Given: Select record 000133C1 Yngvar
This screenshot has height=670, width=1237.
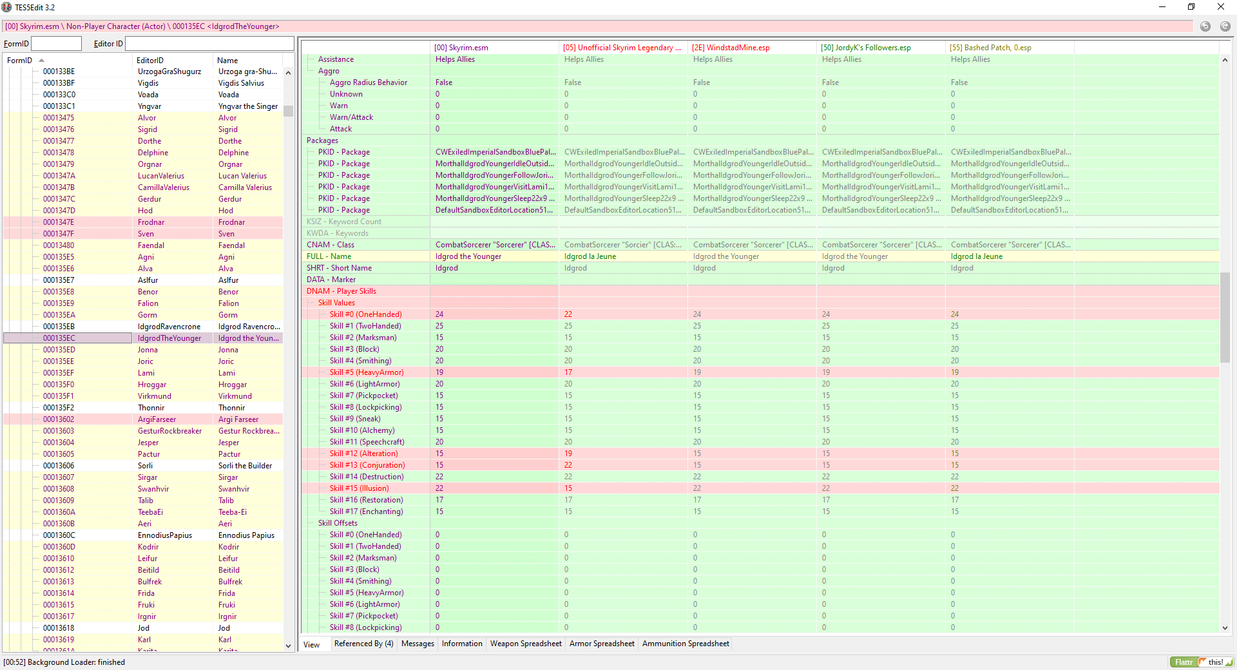Looking at the screenshot, I should (x=143, y=106).
